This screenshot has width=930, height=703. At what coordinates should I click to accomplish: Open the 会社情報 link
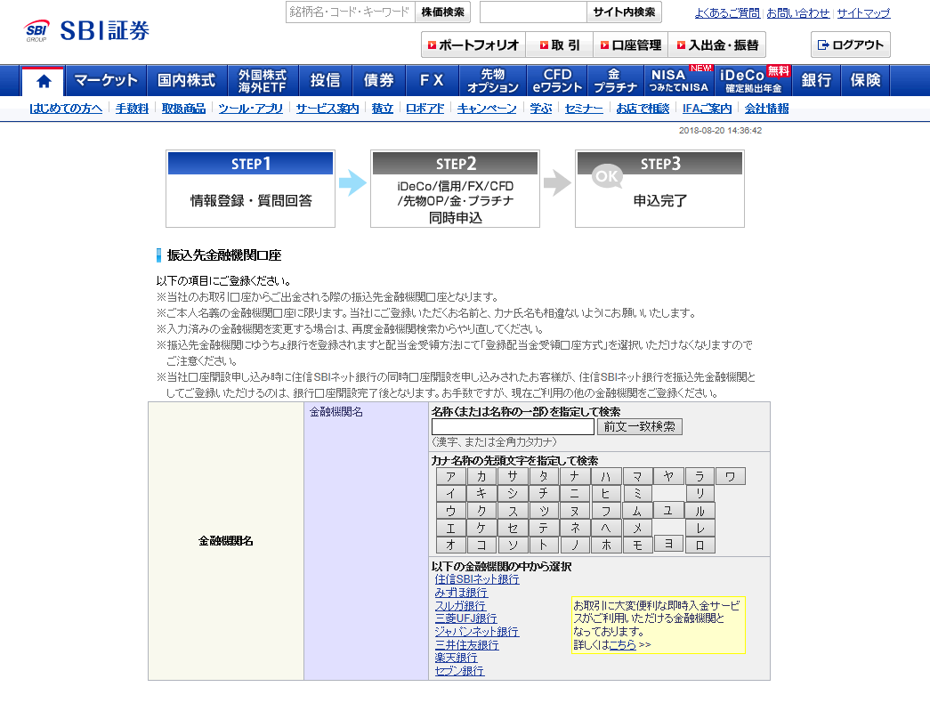(x=766, y=109)
